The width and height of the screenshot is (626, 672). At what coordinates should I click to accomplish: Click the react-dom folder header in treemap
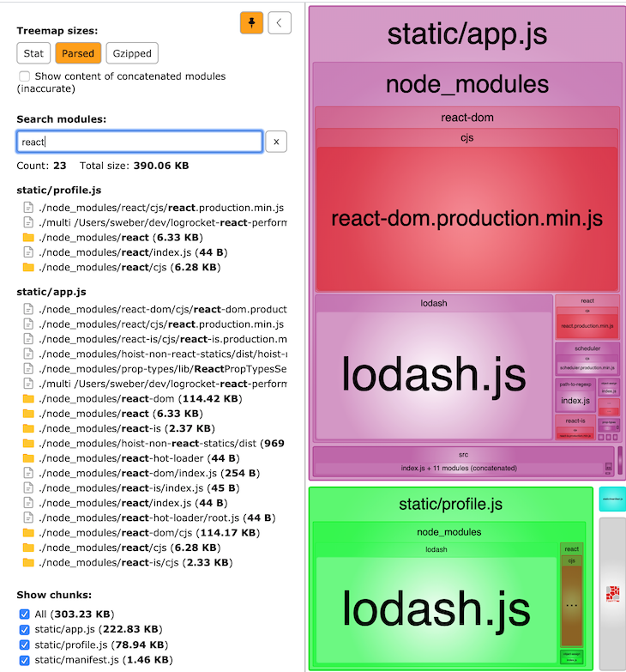click(467, 118)
